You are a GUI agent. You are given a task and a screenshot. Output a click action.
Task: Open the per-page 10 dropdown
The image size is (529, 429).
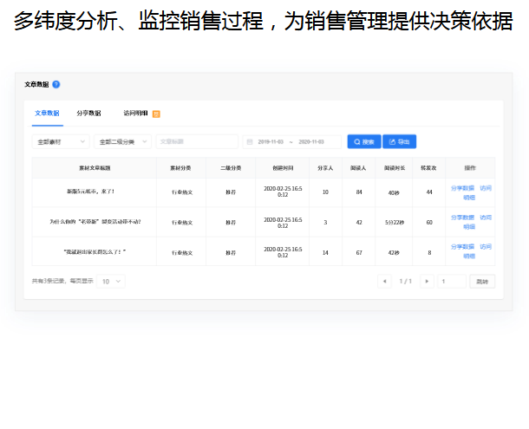(111, 282)
